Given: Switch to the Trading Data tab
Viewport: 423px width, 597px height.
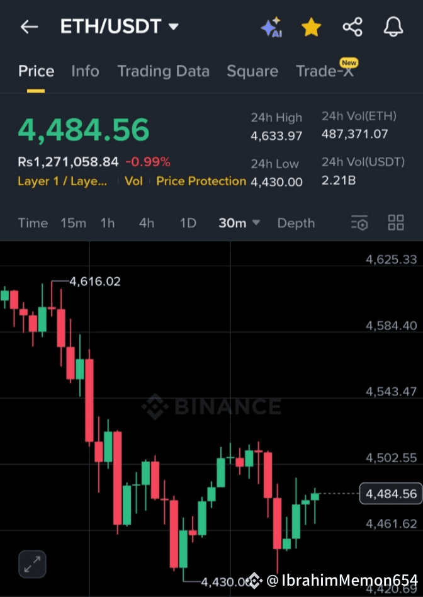Looking at the screenshot, I should pos(163,71).
